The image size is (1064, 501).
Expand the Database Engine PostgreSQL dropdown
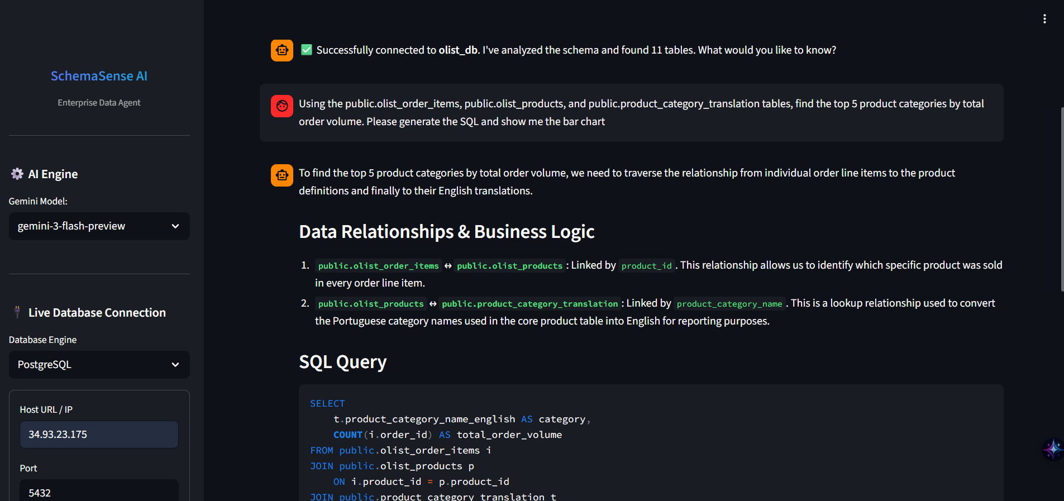[x=99, y=365]
